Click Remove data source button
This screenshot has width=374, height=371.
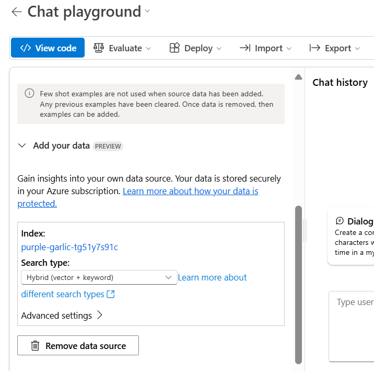point(78,345)
